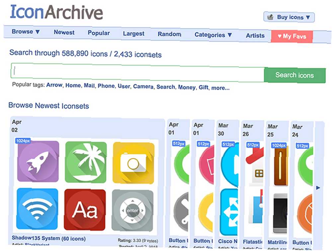The width and height of the screenshot is (332, 251).
Task: Click Browse Newest Iconsets heading
Action: 48,105
